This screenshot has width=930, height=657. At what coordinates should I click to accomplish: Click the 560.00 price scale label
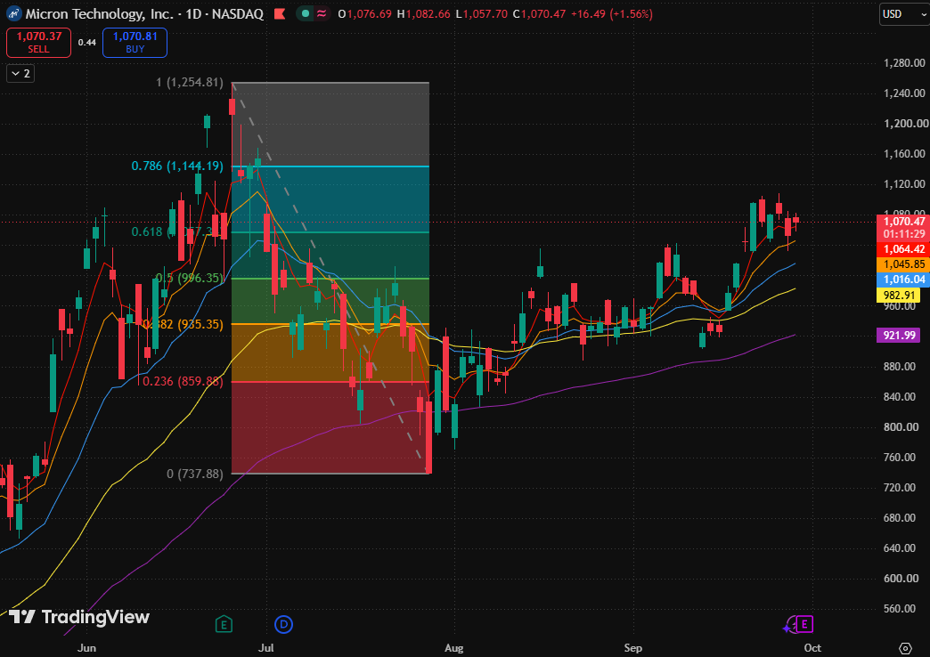tap(901, 608)
